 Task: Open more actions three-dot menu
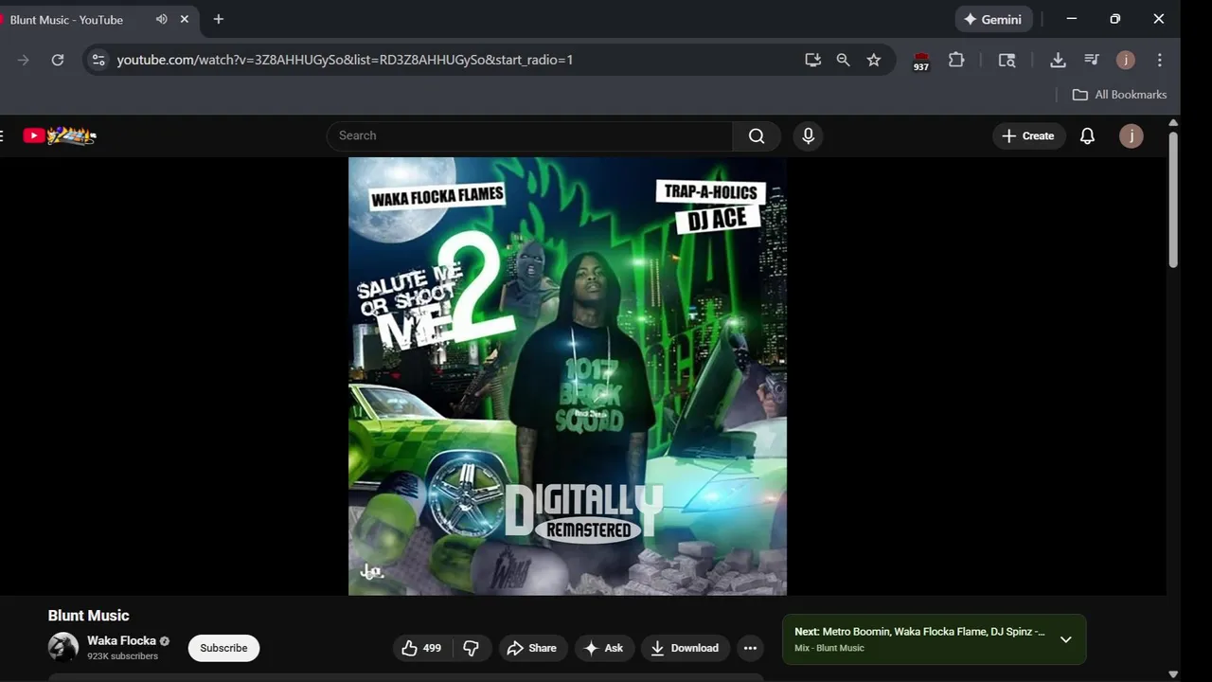tap(750, 648)
